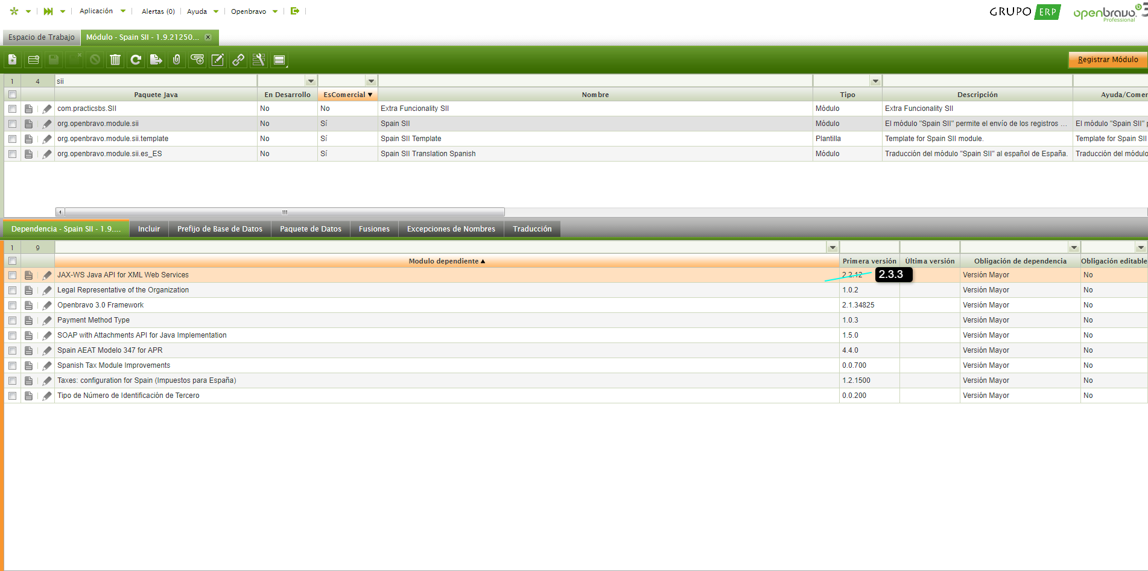
Task: View Alertas (0) notifications
Action: [158, 11]
